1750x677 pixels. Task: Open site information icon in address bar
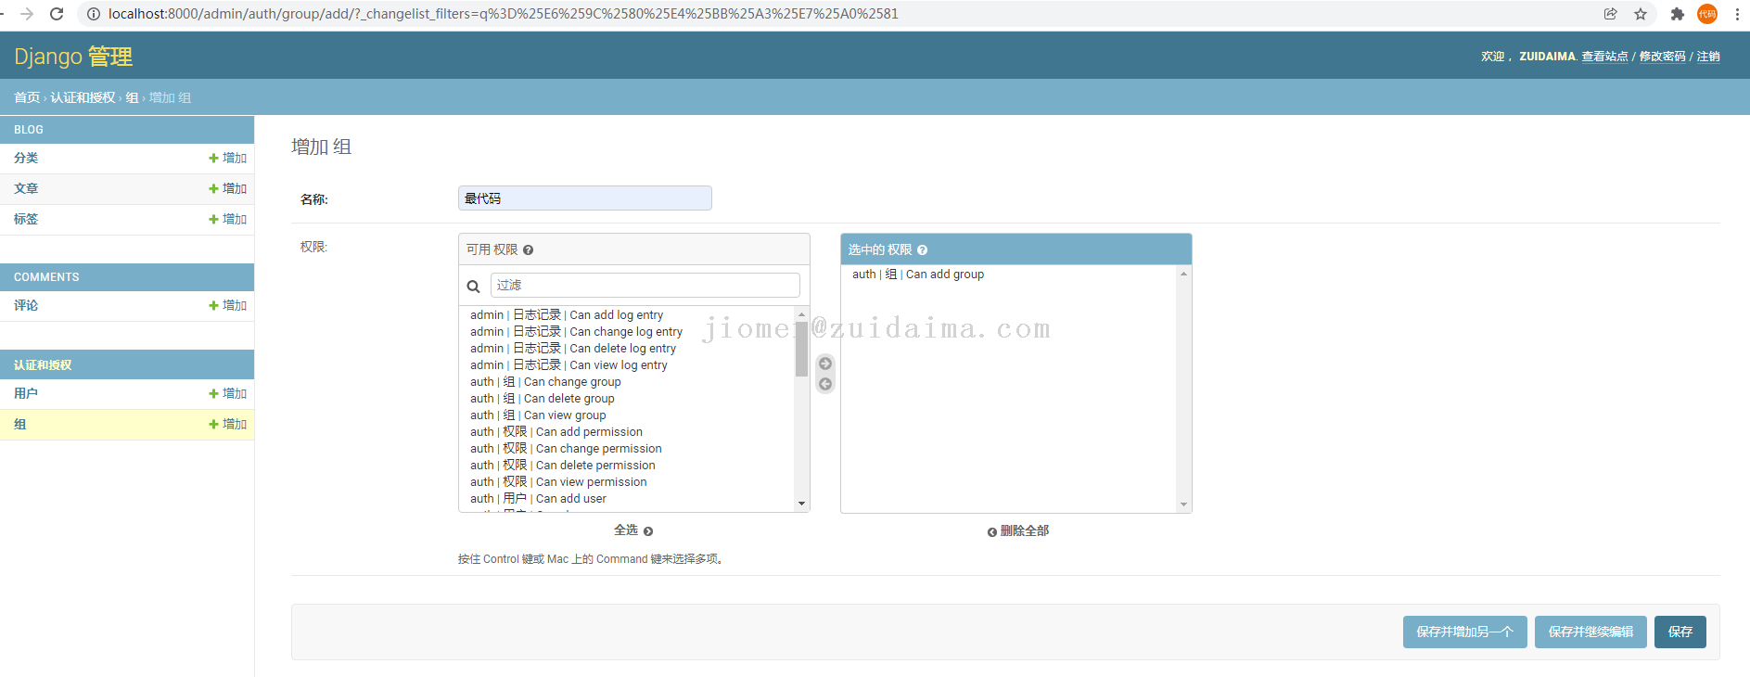point(93,14)
